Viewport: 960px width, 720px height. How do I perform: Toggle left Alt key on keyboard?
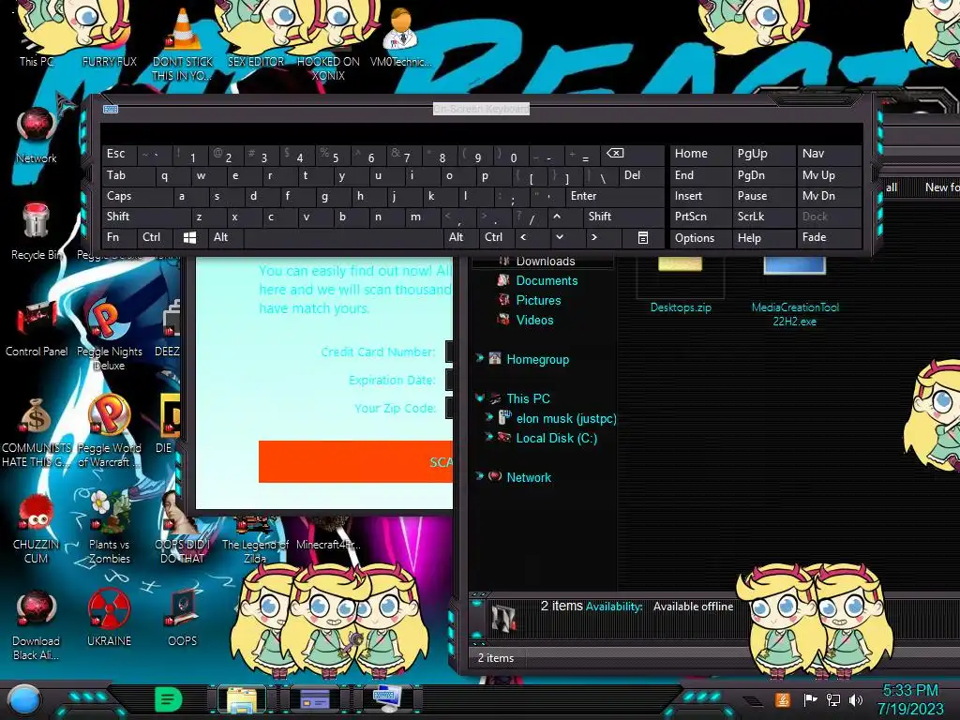click(225, 237)
